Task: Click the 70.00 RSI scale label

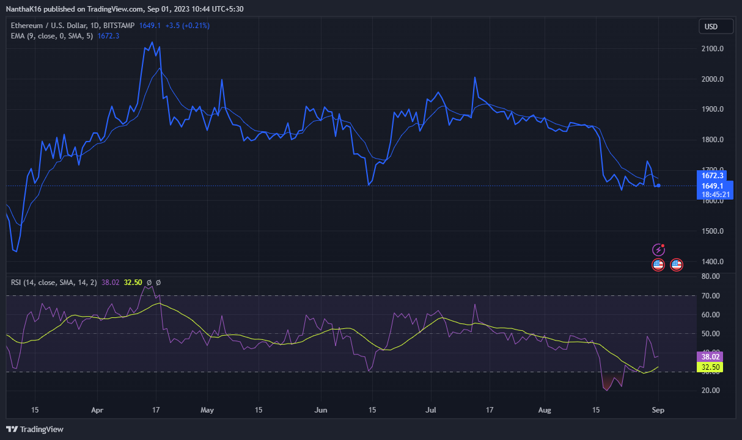Action: [711, 296]
